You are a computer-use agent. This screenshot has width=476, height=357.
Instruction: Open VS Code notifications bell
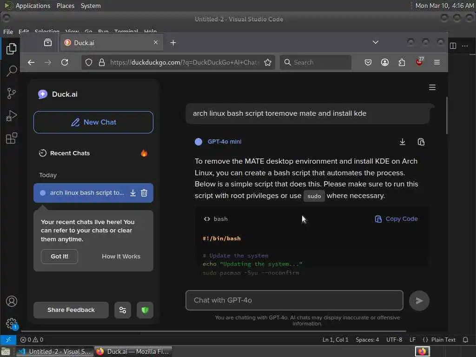pyautogui.click(x=465, y=340)
